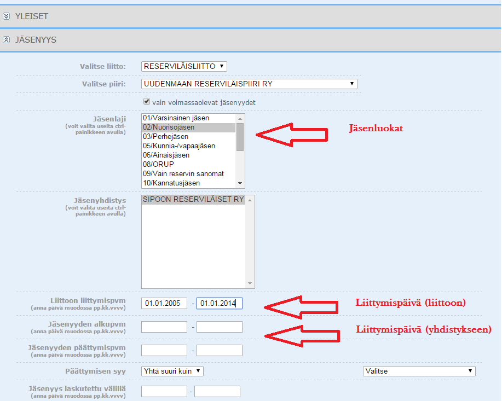
Task: Collapse the JÄSENYYS section chevron icon
Action: pos(6,40)
